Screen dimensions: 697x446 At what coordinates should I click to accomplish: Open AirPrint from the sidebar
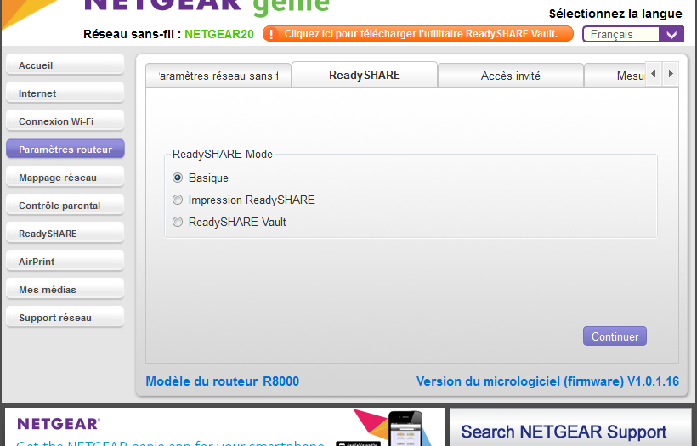[65, 262]
